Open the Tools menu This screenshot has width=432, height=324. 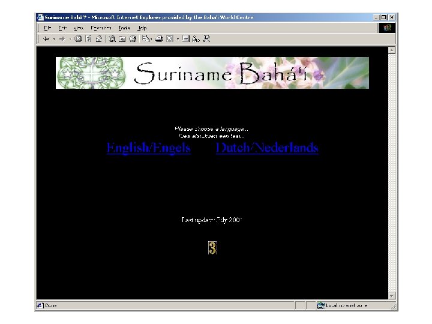click(124, 28)
